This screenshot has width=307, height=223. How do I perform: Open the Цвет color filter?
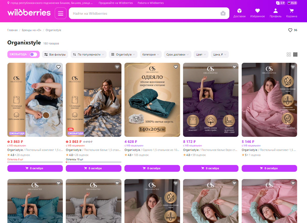tap(201, 54)
